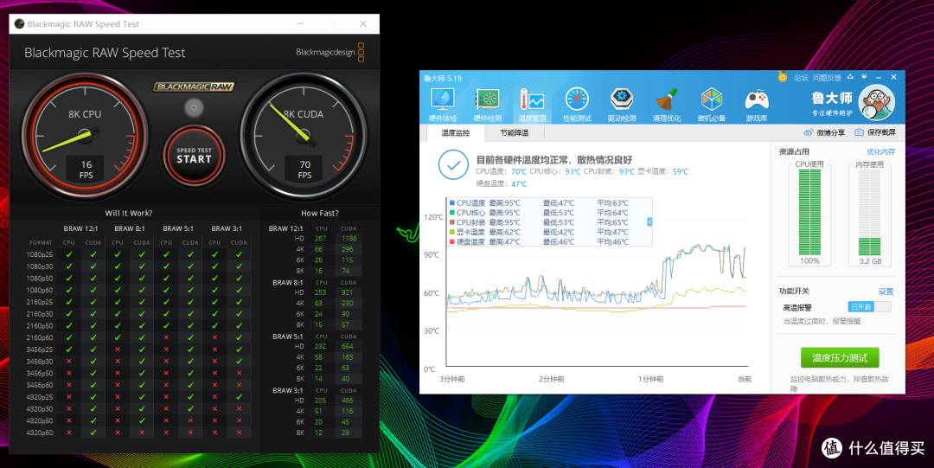The image size is (934, 468).
Task: Click the 100% CPU usage label
Action: 809,261
